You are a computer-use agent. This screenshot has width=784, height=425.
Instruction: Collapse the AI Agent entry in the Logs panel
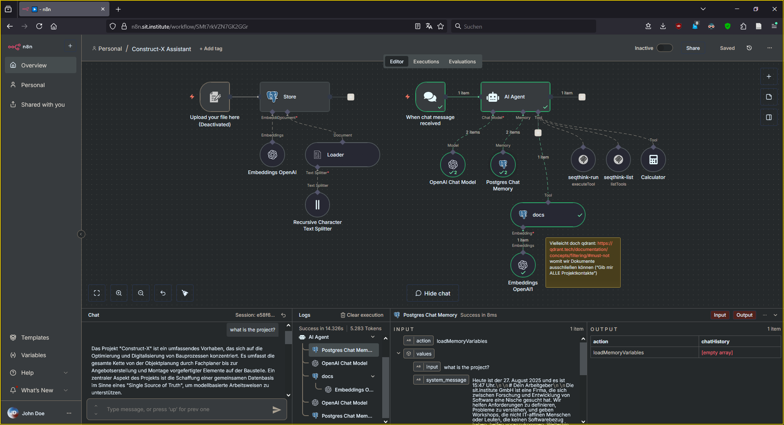(x=372, y=337)
